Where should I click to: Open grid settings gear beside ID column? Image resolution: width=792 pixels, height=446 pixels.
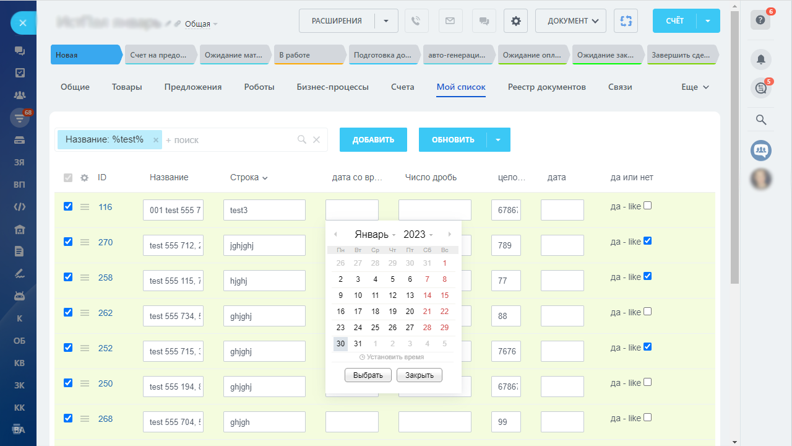85,178
